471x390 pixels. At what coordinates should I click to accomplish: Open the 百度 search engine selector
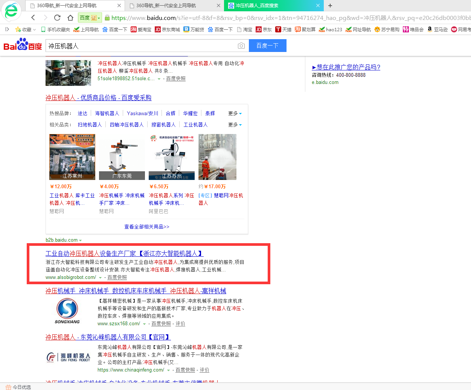pos(90,18)
